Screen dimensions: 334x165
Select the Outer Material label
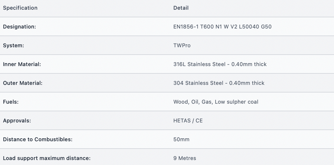(23, 83)
